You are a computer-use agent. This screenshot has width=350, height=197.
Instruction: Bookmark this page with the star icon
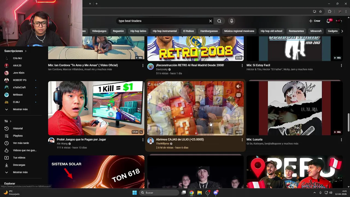point(320,11)
